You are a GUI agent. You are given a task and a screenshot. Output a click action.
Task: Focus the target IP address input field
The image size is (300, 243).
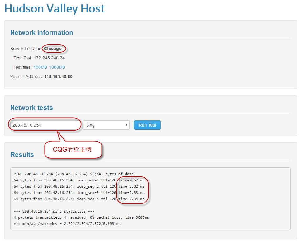pos(45,125)
